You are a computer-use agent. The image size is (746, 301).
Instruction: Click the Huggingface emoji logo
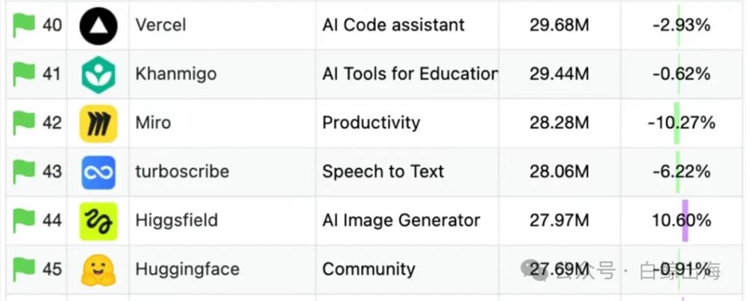[98, 270]
